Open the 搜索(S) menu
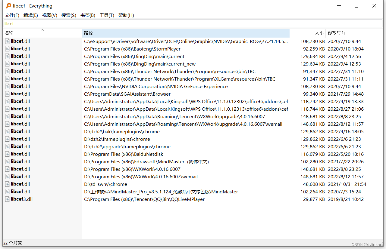386x249 pixels. coord(69,15)
